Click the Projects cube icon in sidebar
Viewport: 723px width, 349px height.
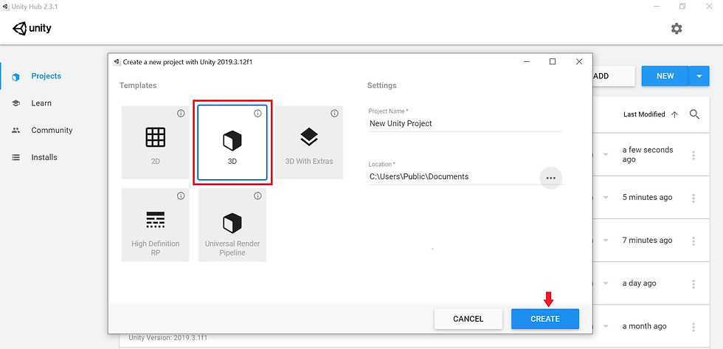(x=15, y=77)
